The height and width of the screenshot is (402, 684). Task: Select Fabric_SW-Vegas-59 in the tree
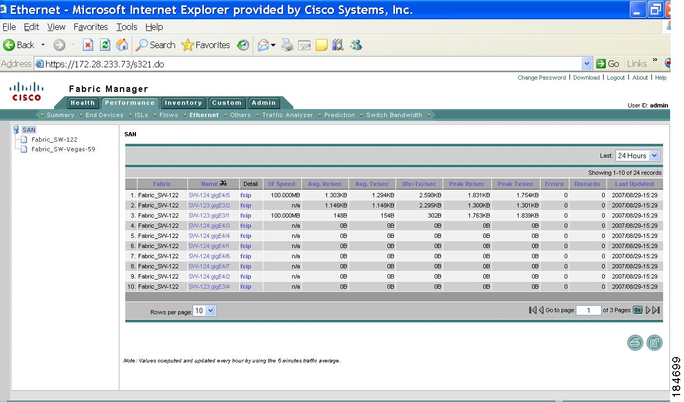click(63, 149)
